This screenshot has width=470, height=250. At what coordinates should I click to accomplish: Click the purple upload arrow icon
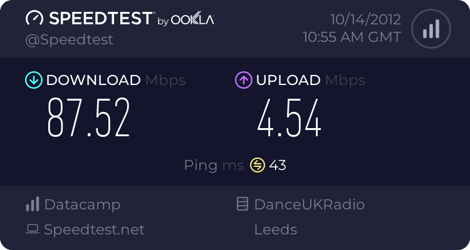(x=243, y=80)
